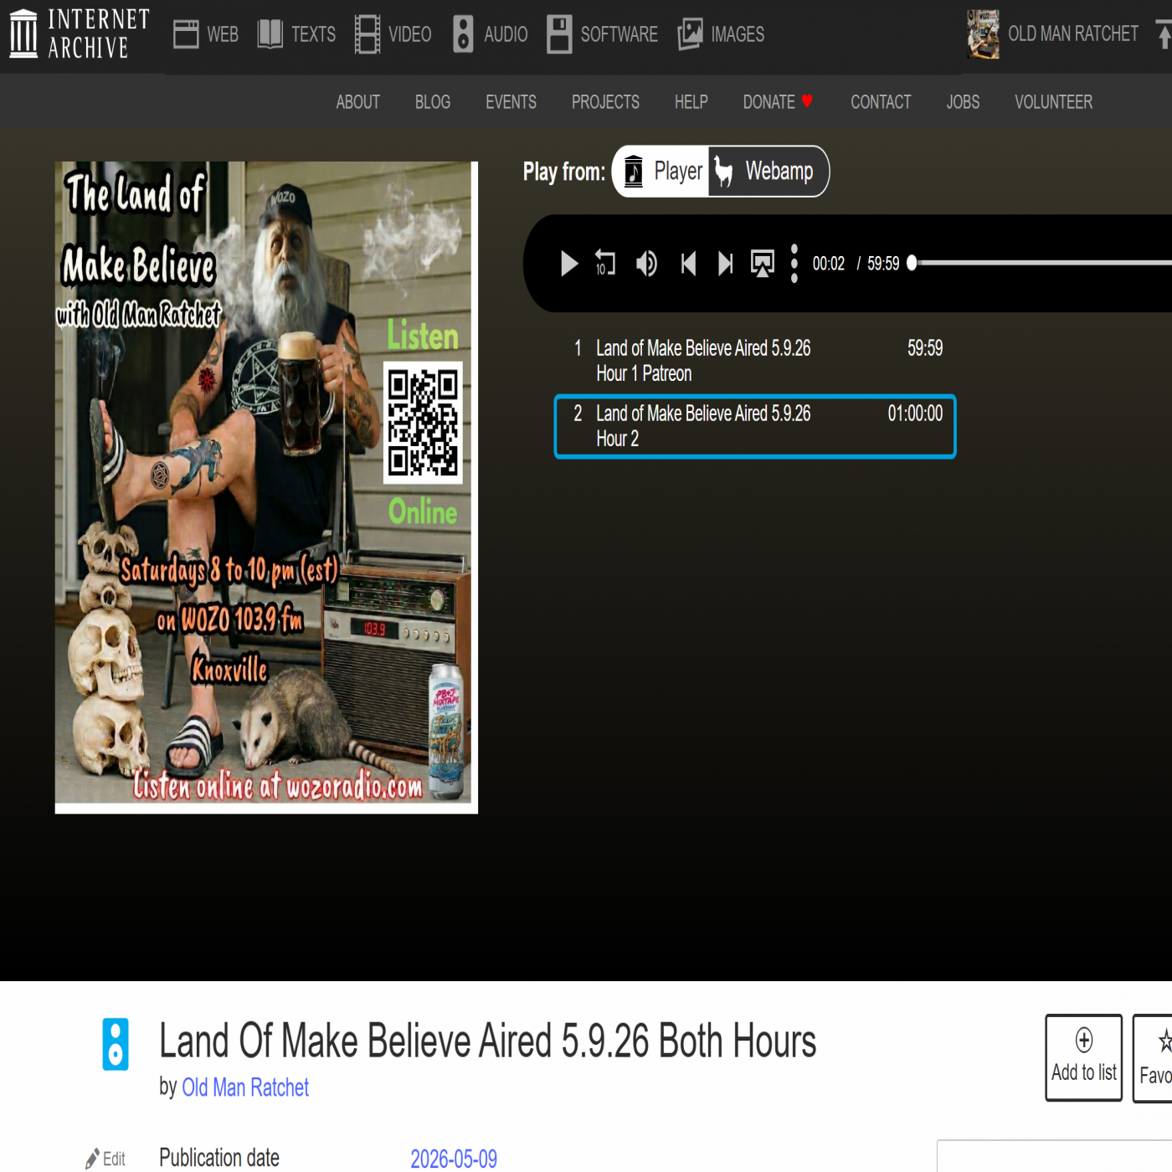Image resolution: width=1172 pixels, height=1172 pixels.
Task: Click the playback progress slider
Action: click(1040, 263)
